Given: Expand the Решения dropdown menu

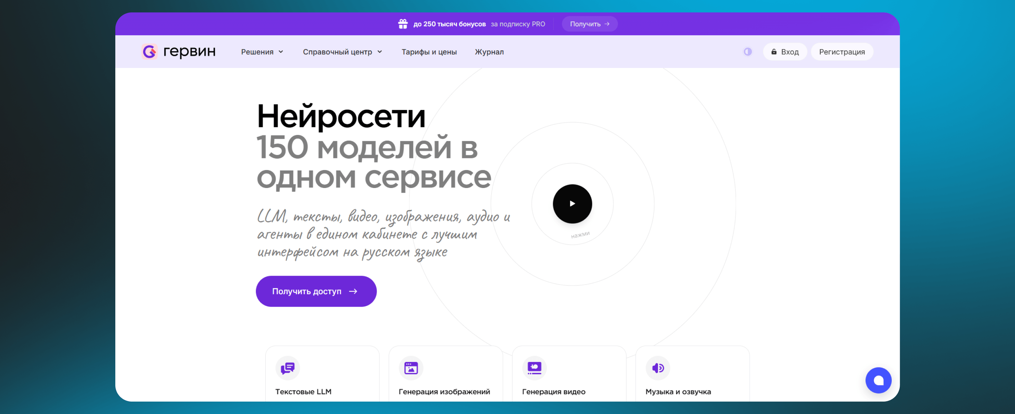Looking at the screenshot, I should 258,52.
